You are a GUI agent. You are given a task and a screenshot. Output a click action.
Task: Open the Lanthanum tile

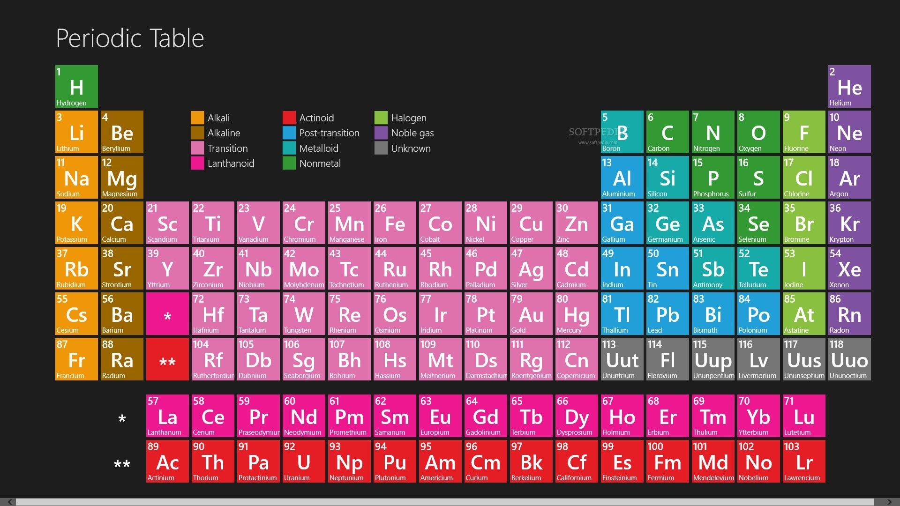point(167,416)
